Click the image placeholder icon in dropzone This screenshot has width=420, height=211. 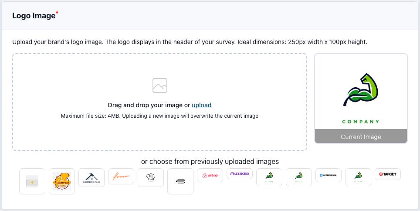click(x=160, y=85)
